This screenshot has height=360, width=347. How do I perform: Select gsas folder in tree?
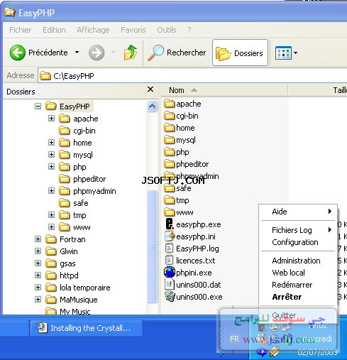pos(60,263)
